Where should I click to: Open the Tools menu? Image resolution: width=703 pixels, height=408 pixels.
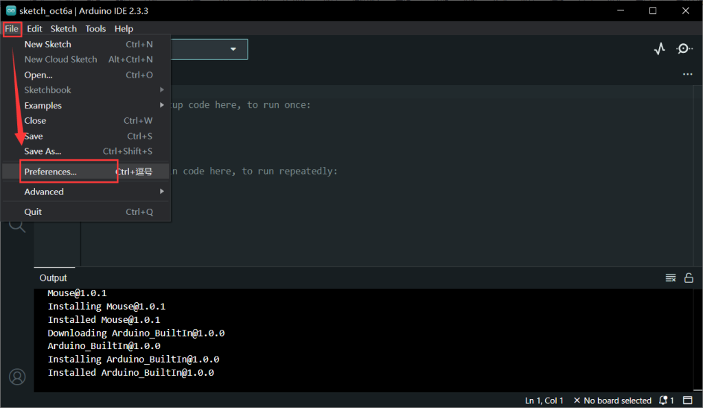click(x=95, y=28)
